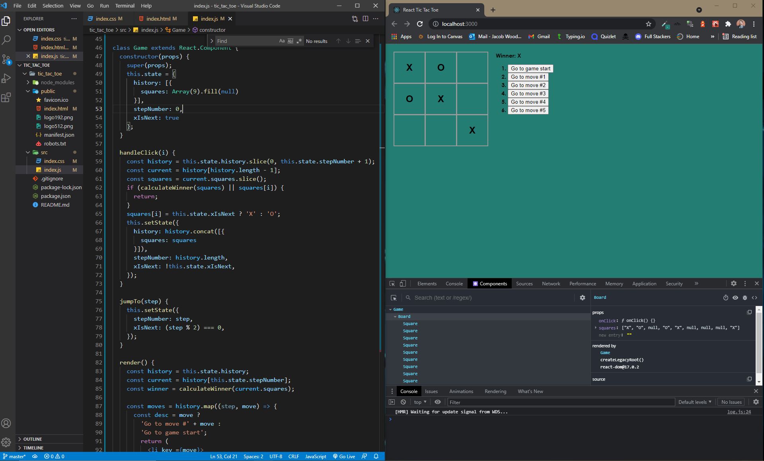764x461 pixels.
Task: Open Source Control view in activity bar
Action: (6, 59)
